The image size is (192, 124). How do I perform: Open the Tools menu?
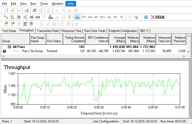coord(44,4)
